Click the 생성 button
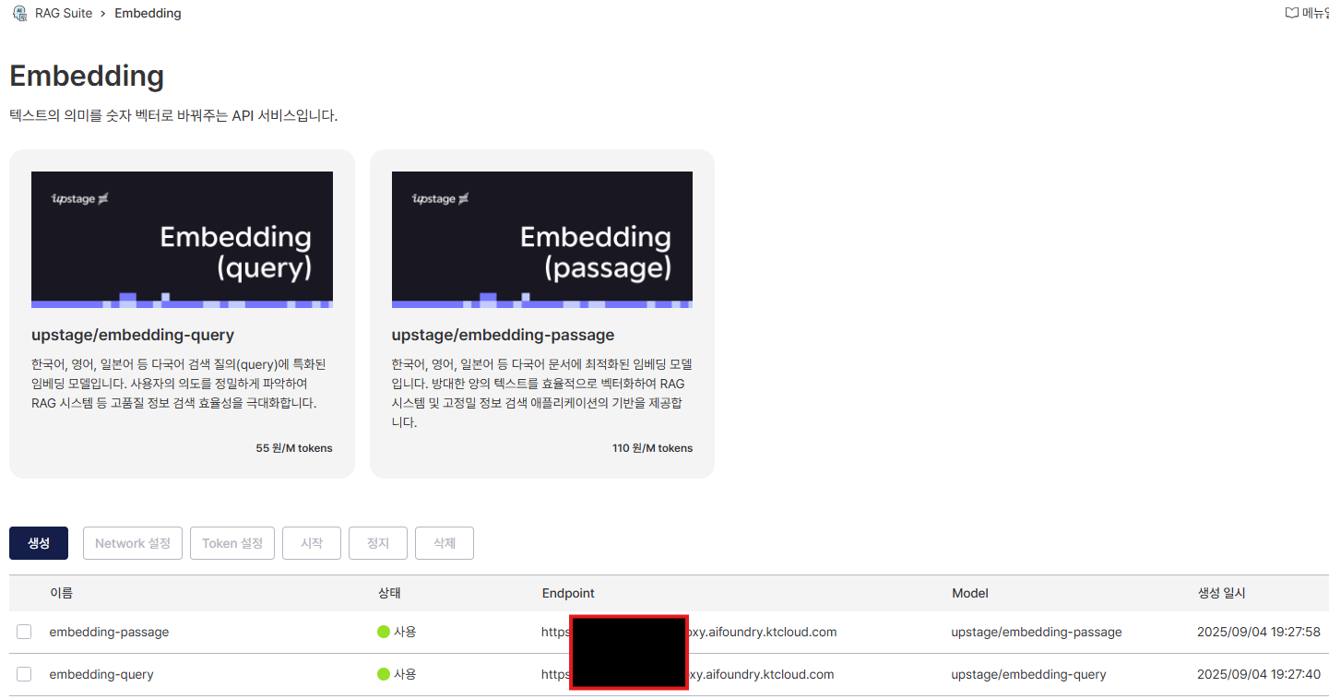 tap(38, 542)
